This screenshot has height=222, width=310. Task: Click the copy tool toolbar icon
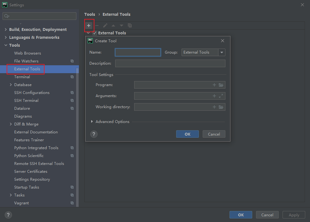point(130,26)
